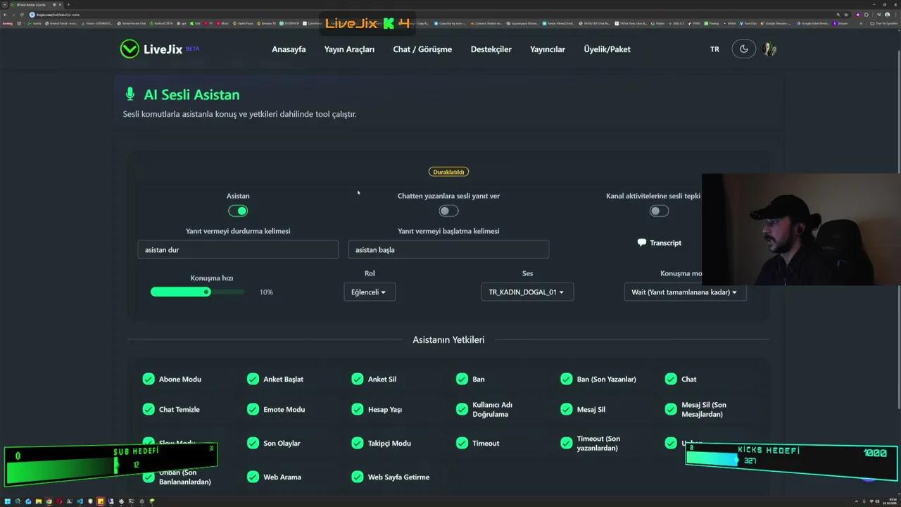
Task: Uncheck the Son Olaylar permission
Action: (x=253, y=443)
